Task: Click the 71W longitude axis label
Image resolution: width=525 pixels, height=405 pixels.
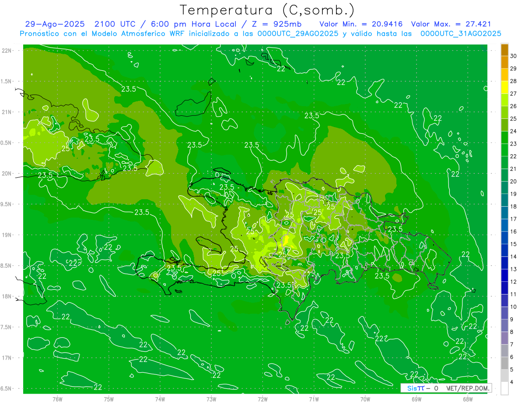Action: pos(314,398)
